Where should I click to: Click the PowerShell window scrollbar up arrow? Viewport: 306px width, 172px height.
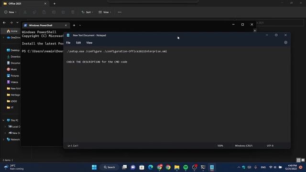pyautogui.click(x=255, y=31)
